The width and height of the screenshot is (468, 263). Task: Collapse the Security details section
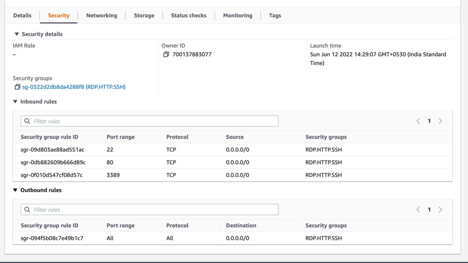[x=16, y=34]
